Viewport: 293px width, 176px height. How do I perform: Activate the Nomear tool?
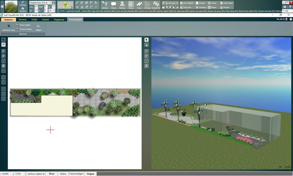pyautogui.click(x=122, y=4)
